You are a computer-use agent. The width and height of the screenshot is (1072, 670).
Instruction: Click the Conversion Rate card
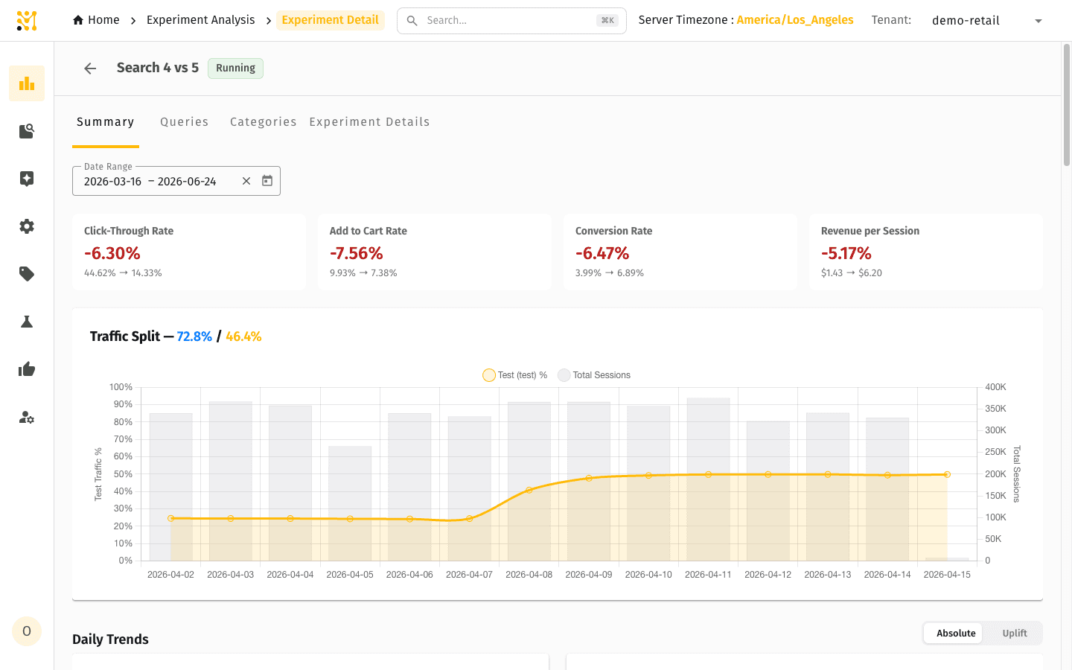(x=680, y=252)
